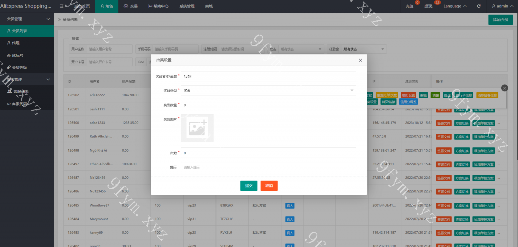Open 客服列表 in the sidebar
This screenshot has width=518, height=247.
(x=27, y=91)
